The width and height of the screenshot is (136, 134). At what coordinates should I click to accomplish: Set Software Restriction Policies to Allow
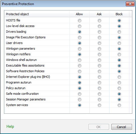tap(80, 71)
